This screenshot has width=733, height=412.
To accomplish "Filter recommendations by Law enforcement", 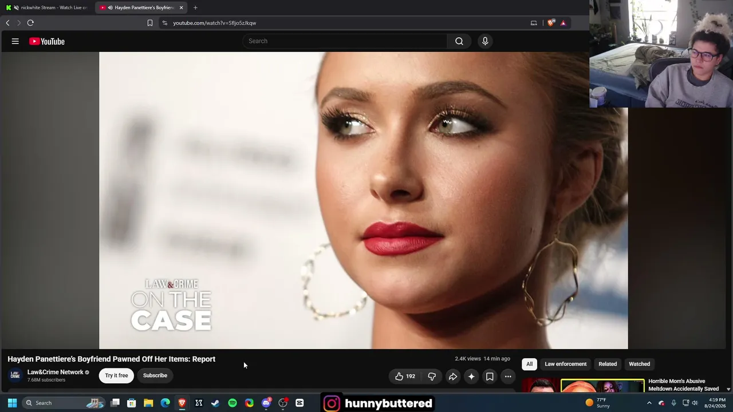I will pyautogui.click(x=566, y=364).
